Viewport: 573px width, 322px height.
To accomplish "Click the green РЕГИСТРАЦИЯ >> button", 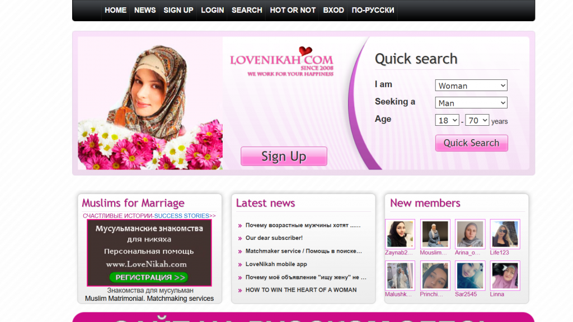I will [x=149, y=277].
